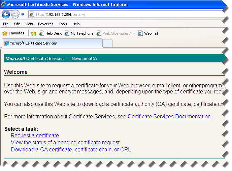
Task: Select the Microsoft Certificate Services tab
Action: click(52, 43)
